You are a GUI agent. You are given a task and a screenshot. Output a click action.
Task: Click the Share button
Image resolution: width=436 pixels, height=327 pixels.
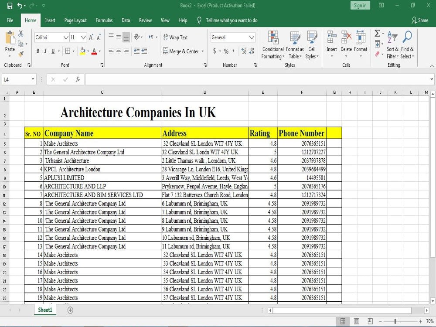(x=420, y=20)
